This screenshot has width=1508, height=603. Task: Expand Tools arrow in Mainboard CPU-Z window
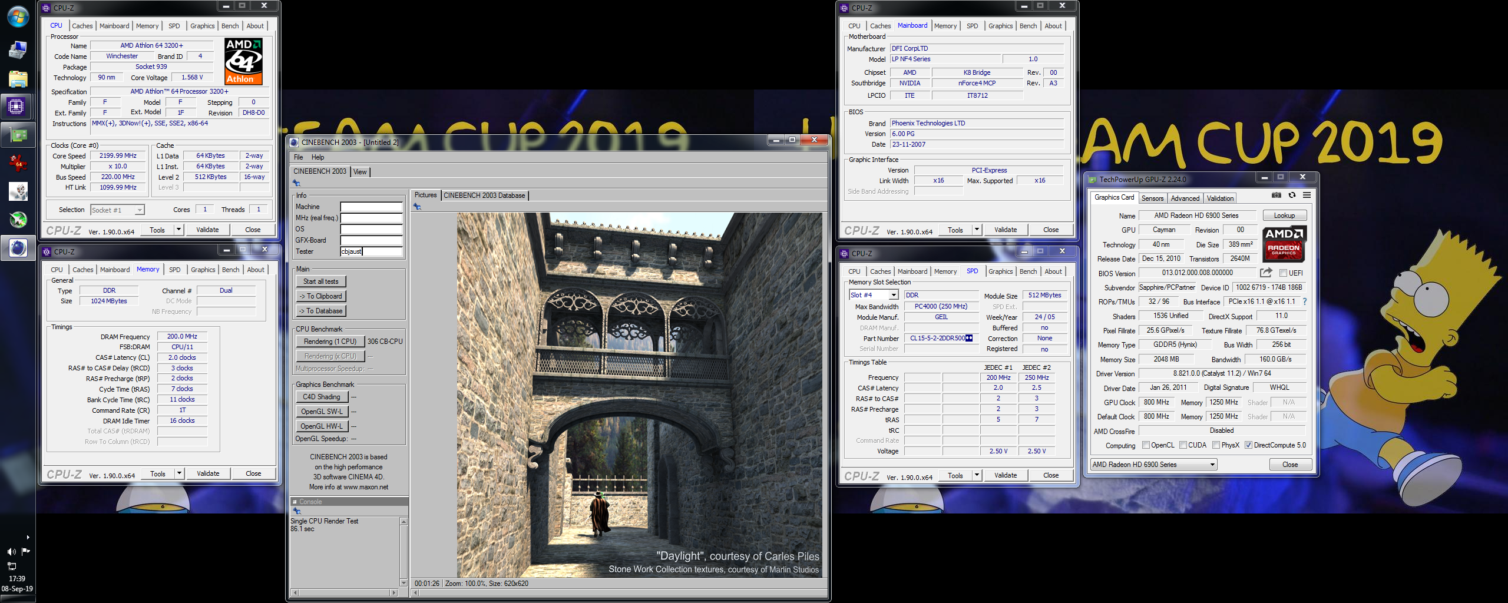[977, 230]
